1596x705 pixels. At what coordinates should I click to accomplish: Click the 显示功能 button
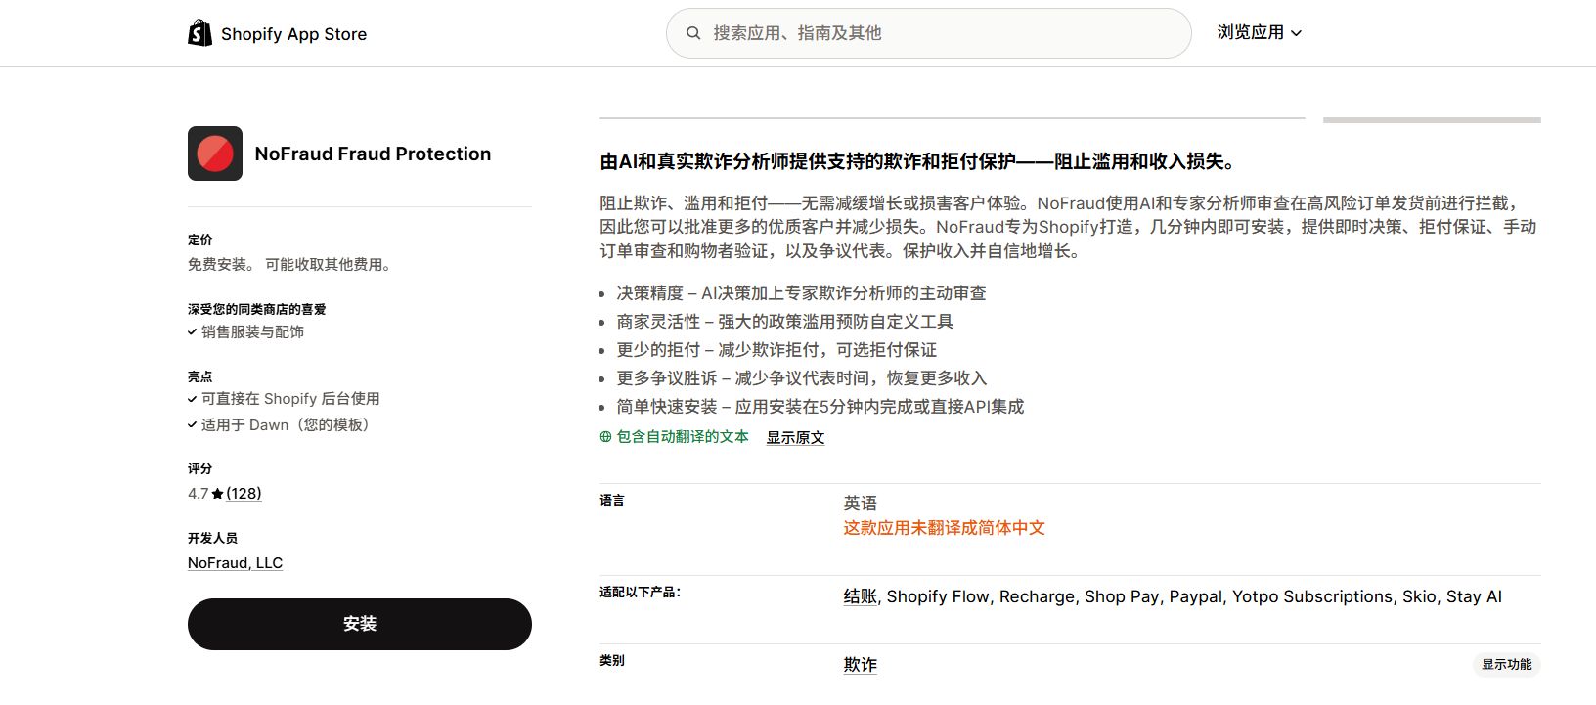(x=1506, y=665)
